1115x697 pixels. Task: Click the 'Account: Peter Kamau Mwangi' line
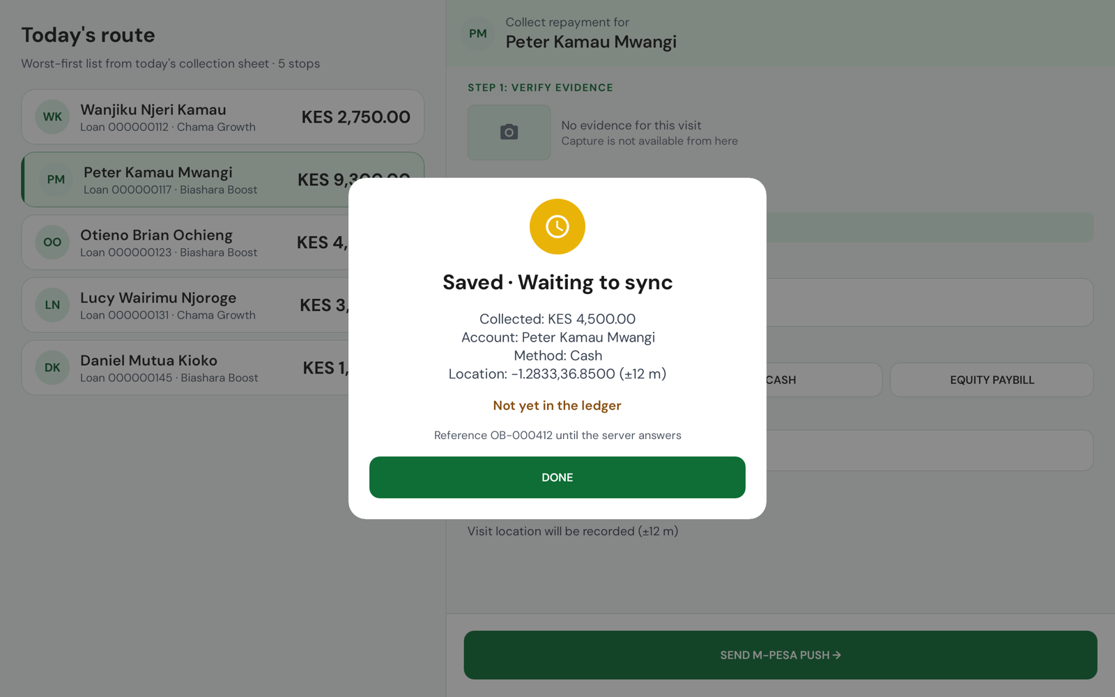click(557, 337)
